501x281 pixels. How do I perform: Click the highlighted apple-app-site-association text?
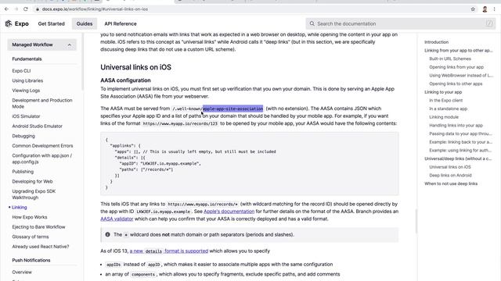point(233,108)
